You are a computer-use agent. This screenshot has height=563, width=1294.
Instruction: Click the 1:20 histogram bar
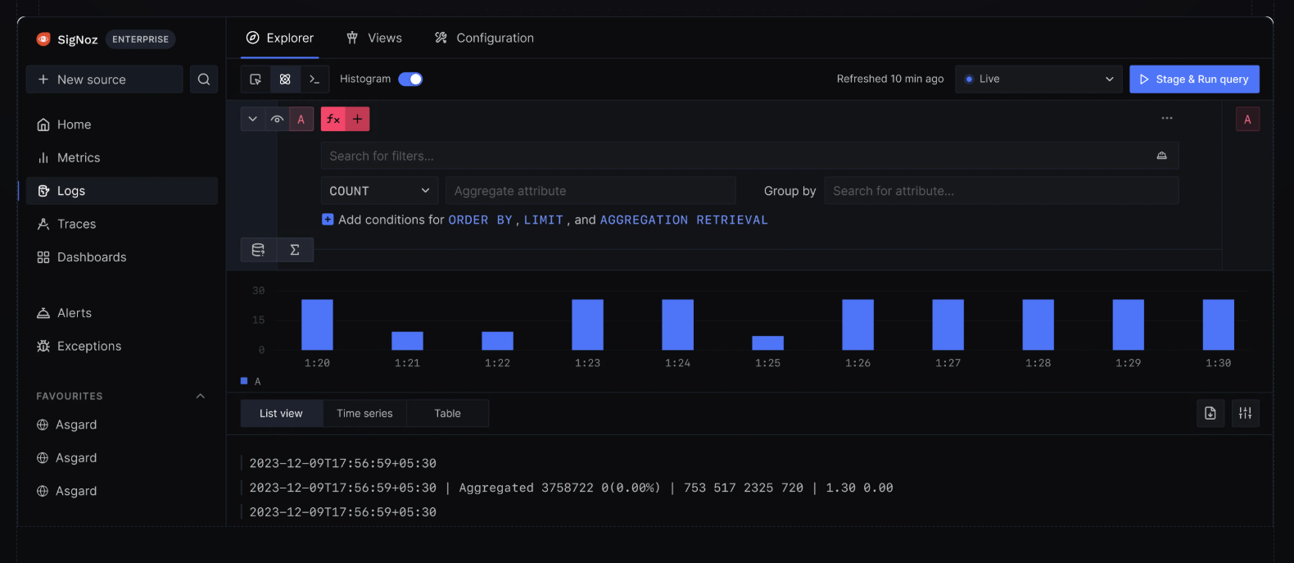click(317, 325)
